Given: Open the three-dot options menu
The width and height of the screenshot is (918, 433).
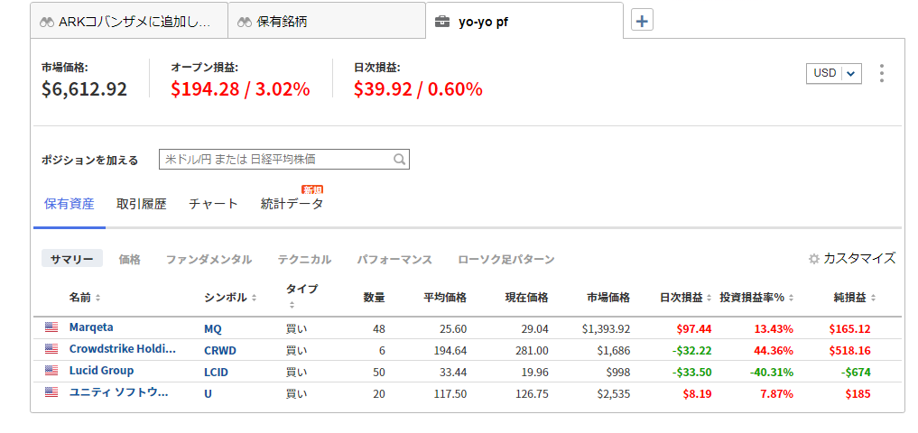Looking at the screenshot, I should pos(882,73).
